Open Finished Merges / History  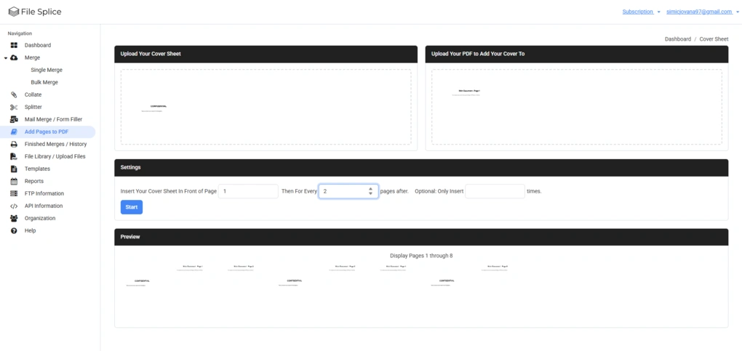click(56, 145)
